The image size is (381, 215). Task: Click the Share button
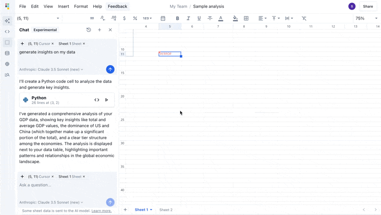pyautogui.click(x=368, y=7)
